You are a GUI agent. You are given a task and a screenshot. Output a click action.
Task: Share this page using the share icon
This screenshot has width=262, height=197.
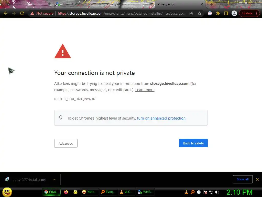(x=191, y=13)
